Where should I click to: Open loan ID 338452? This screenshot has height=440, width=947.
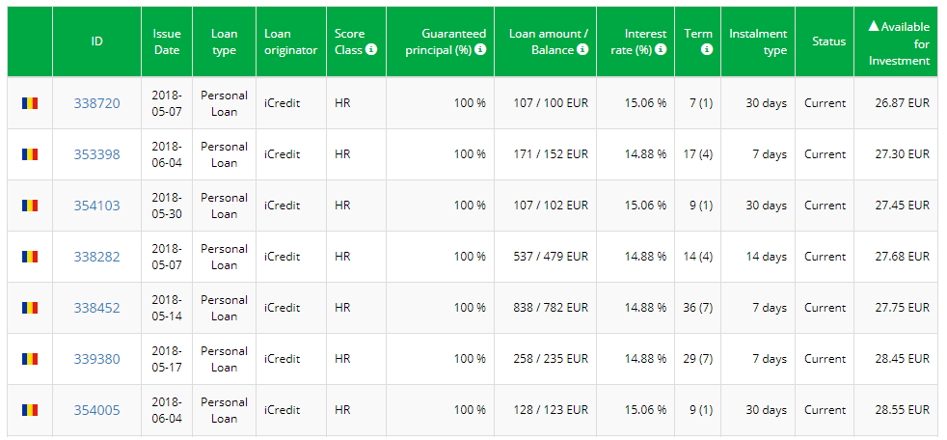(96, 308)
